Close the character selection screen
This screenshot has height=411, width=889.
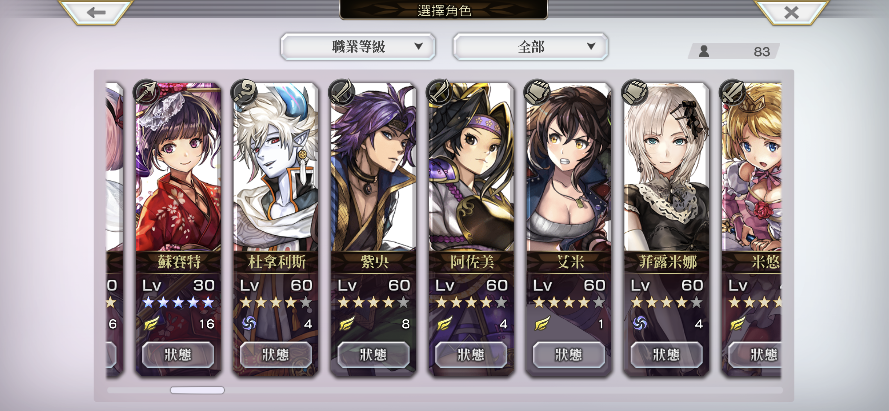pyautogui.click(x=791, y=13)
